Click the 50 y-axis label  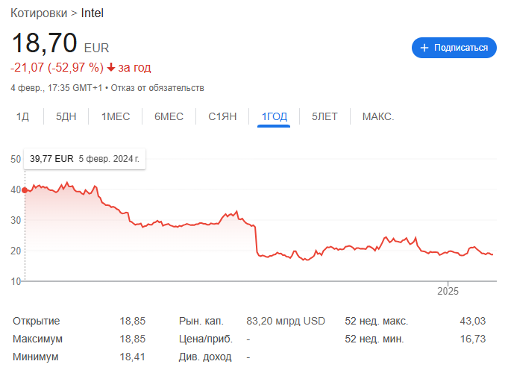click(16, 159)
